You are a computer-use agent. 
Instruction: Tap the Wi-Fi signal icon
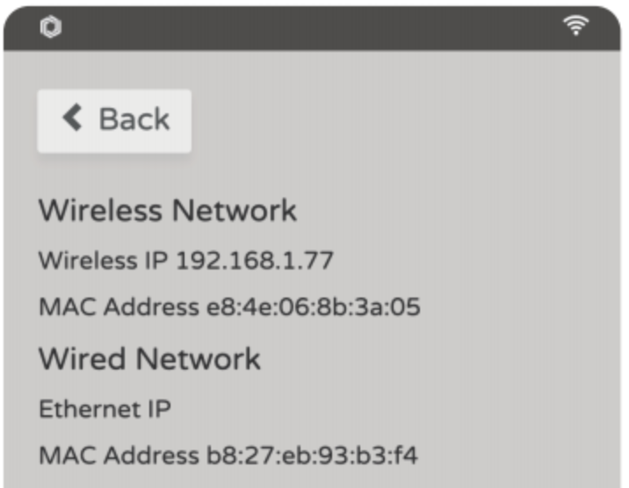576,27
